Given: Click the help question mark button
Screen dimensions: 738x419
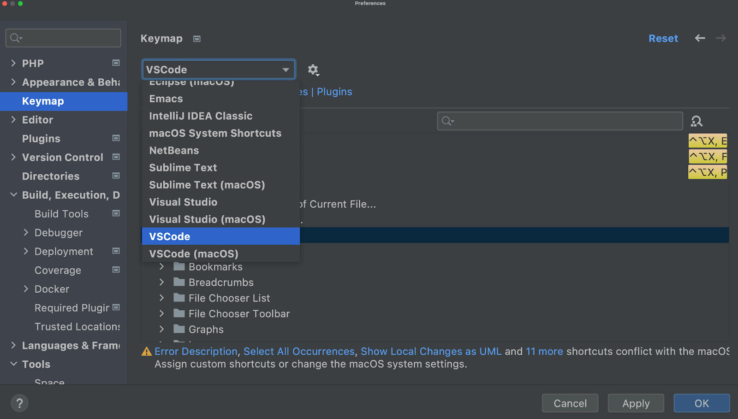Looking at the screenshot, I should [x=19, y=403].
